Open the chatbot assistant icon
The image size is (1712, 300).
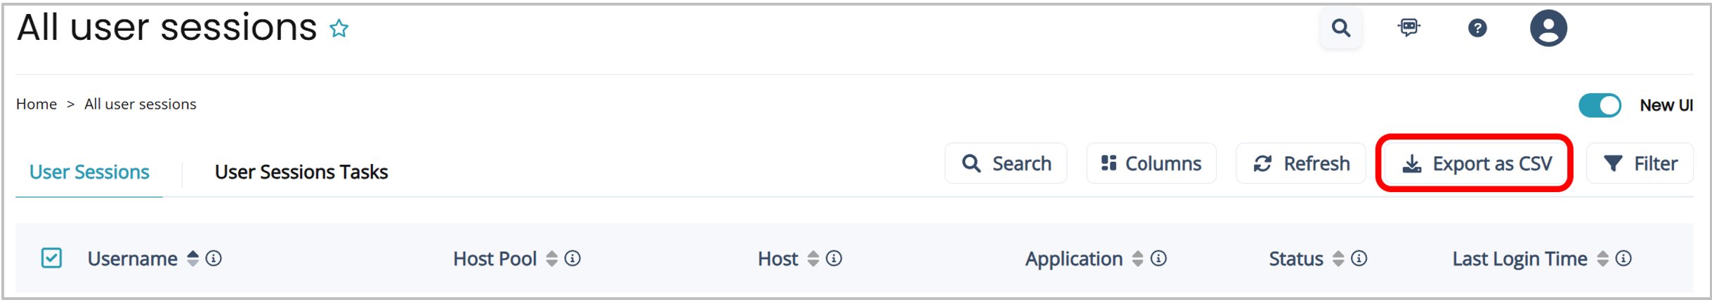[1409, 28]
